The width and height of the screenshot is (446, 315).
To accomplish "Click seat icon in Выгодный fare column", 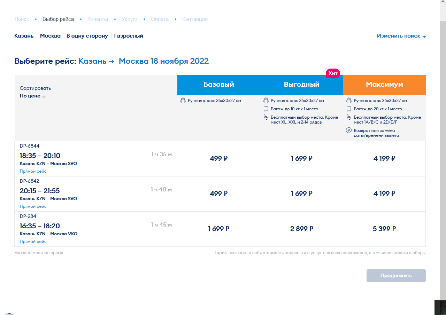I will (266, 117).
